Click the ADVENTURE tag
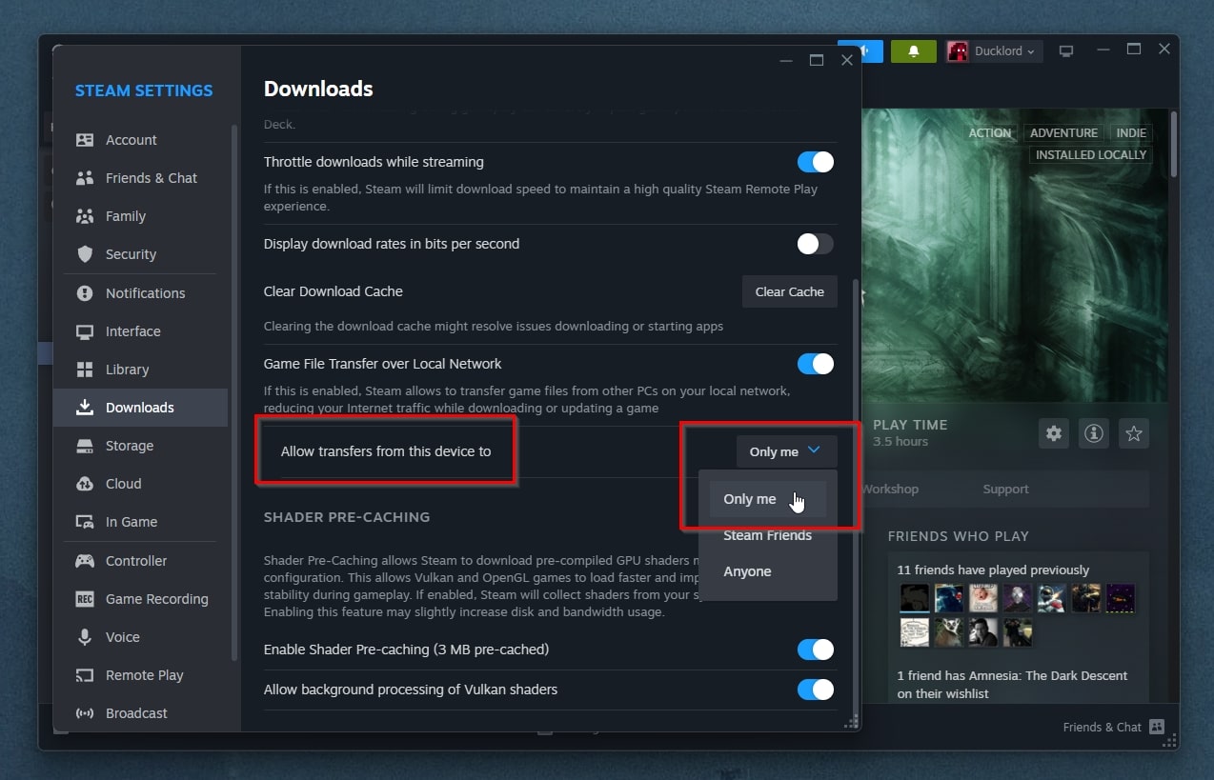Viewport: 1214px width, 780px height. point(1063,133)
